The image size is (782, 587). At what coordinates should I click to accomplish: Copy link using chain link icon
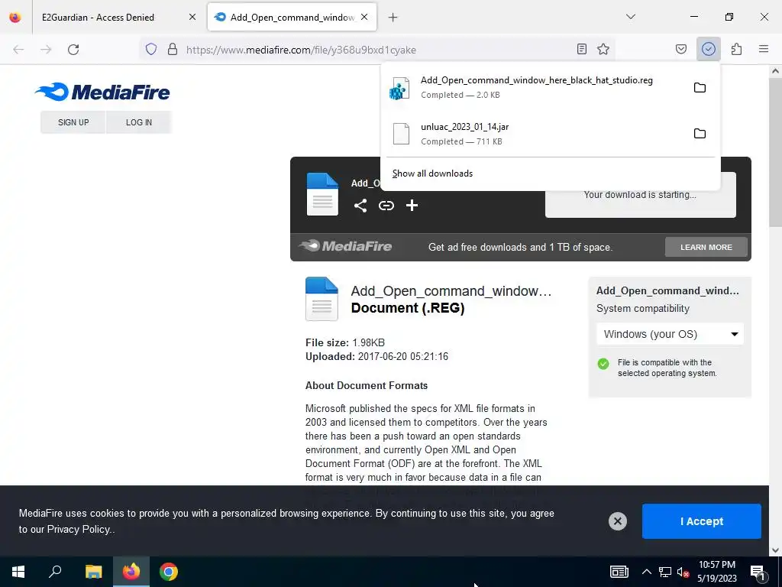click(x=386, y=206)
